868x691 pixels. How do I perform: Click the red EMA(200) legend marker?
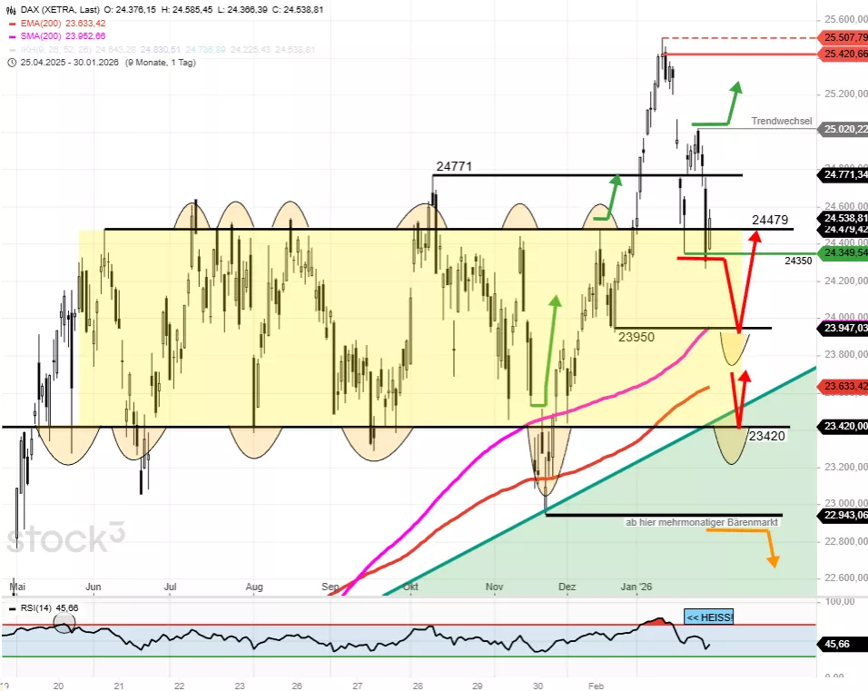click(11, 23)
